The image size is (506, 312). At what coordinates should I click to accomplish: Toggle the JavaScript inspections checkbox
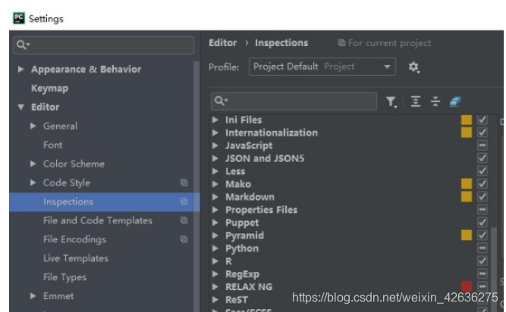(482, 145)
